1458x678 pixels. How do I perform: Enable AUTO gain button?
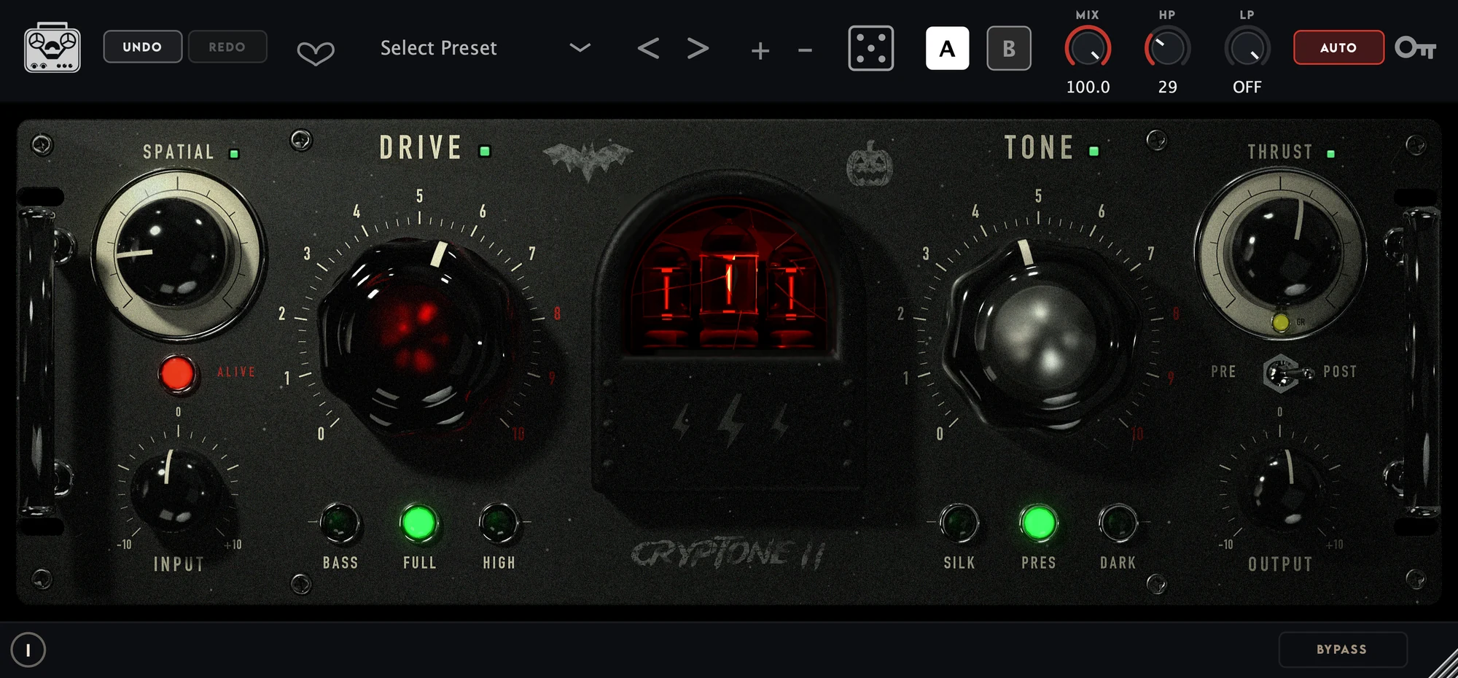[x=1338, y=47]
